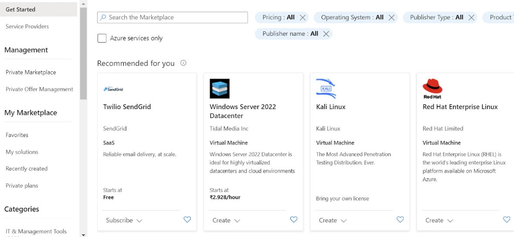
Task: Click the Search the Marketplace field
Action: [172, 17]
